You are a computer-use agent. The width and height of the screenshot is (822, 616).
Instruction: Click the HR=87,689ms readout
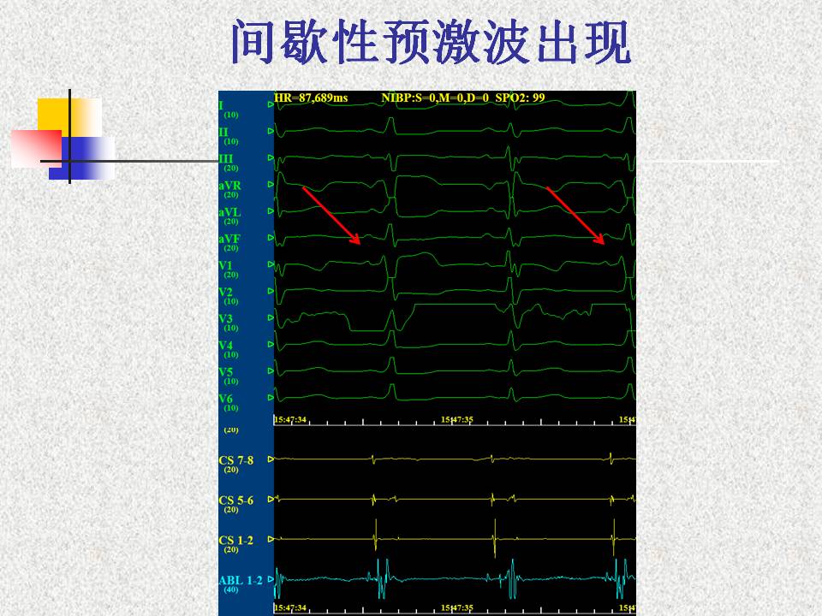pyautogui.click(x=311, y=98)
